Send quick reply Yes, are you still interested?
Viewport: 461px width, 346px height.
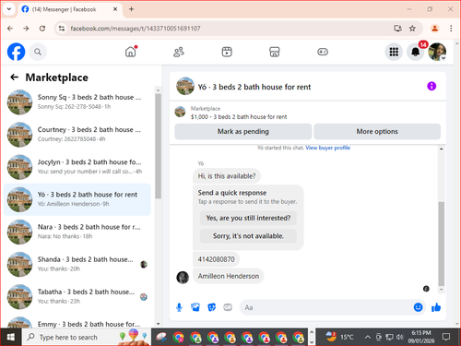(x=248, y=218)
